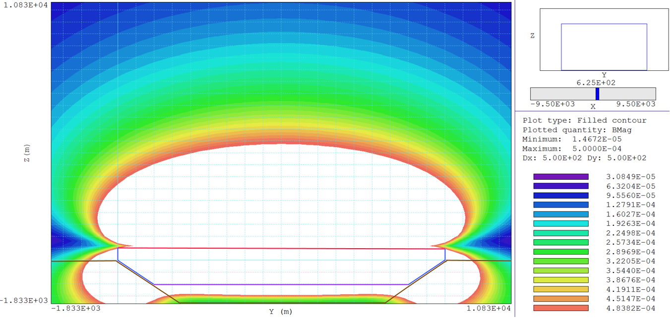670x318 pixels.
Task: Click the 3.2205E-04 contour swatch
Action: 561,262
